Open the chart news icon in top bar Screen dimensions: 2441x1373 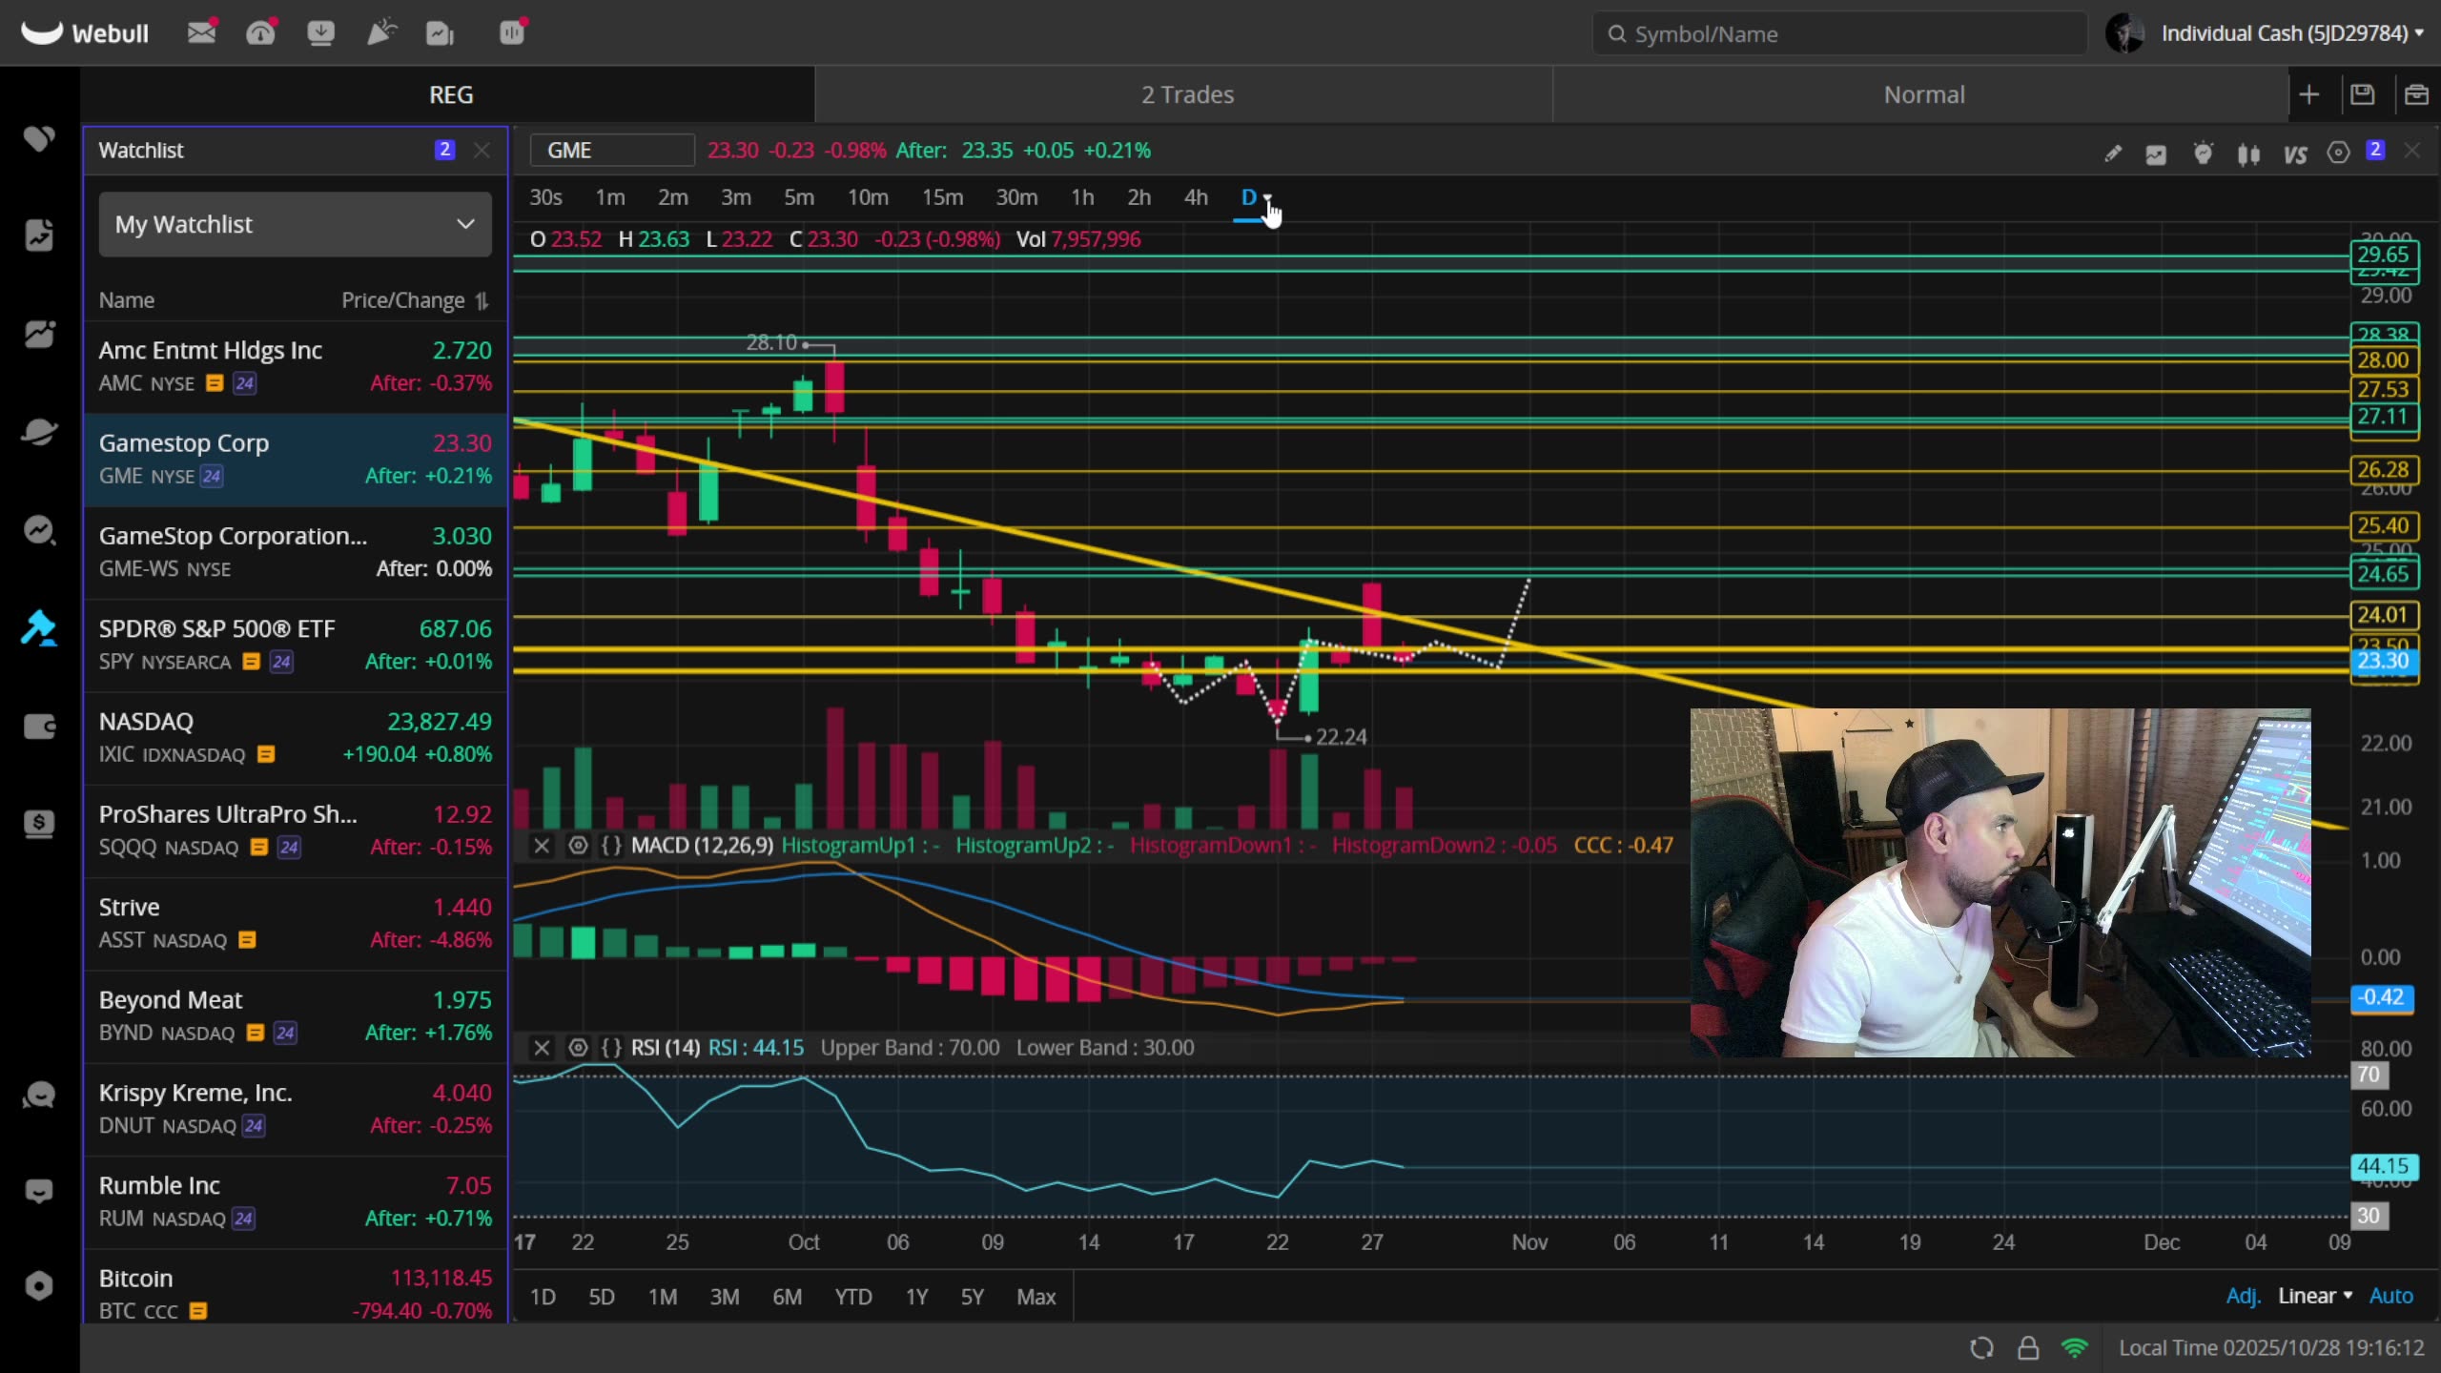pyautogui.click(x=440, y=33)
